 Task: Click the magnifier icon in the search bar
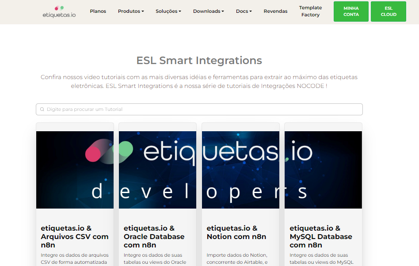click(x=42, y=109)
